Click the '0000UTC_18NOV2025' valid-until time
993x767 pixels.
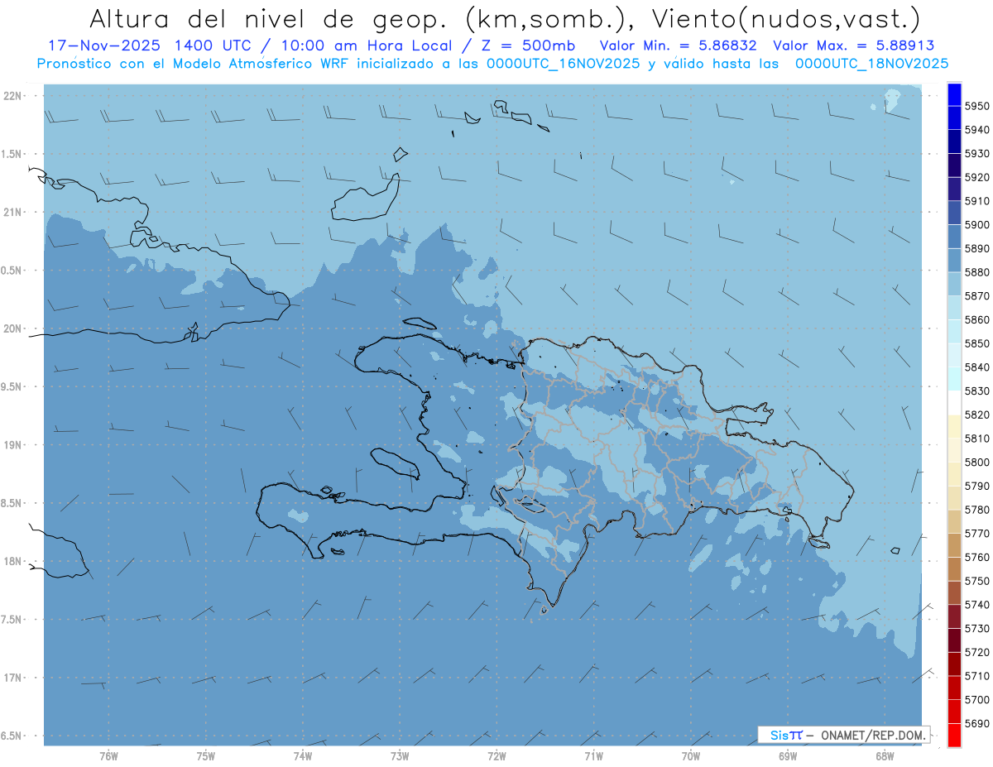871,64
